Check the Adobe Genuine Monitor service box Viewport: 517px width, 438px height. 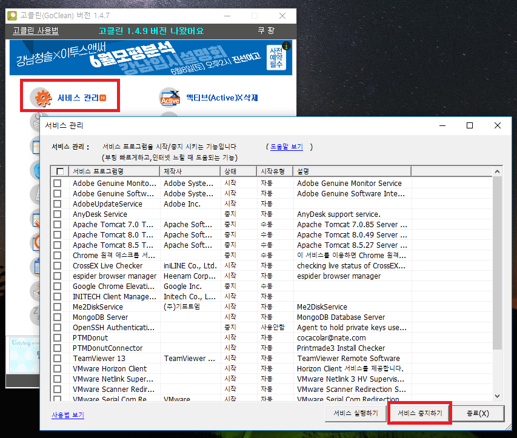point(58,183)
